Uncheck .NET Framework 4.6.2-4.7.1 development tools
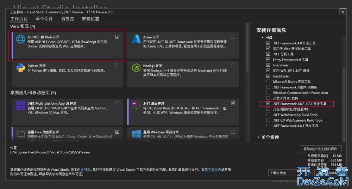The image size is (352, 189). point(268,104)
